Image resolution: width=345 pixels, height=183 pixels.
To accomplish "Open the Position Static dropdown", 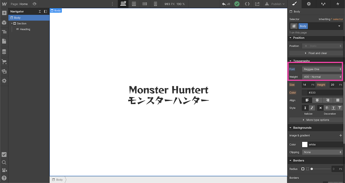I will tap(322, 46).
